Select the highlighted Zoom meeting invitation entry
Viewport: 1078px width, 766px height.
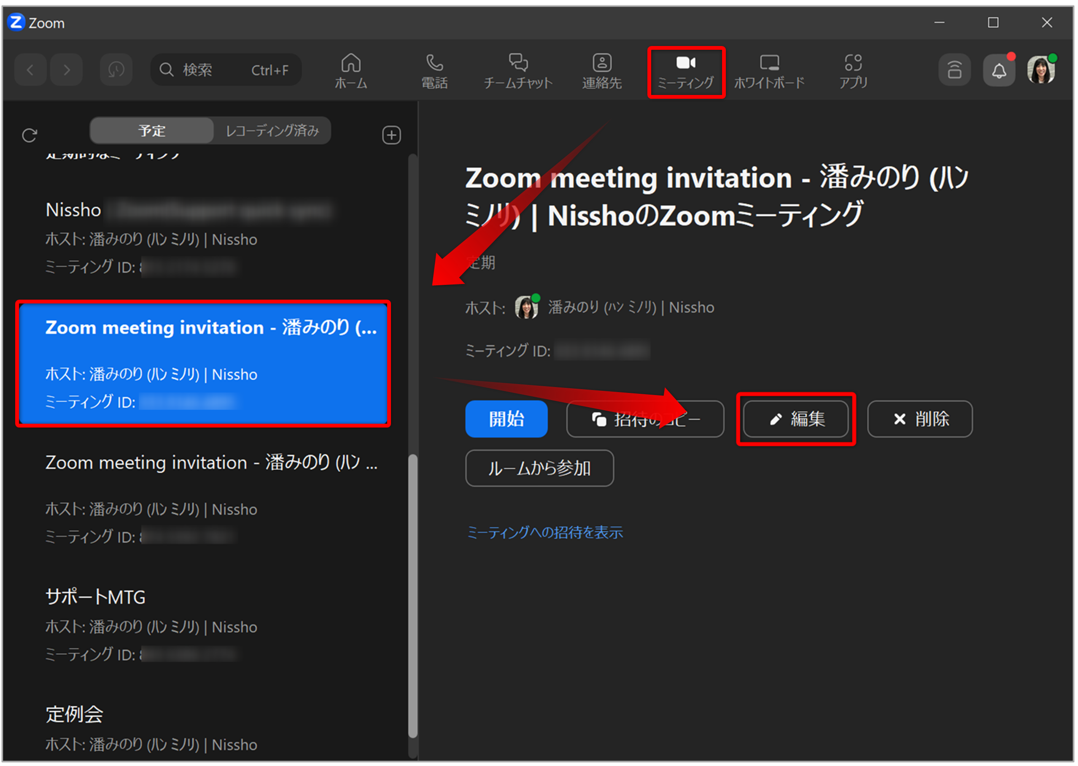tap(204, 364)
